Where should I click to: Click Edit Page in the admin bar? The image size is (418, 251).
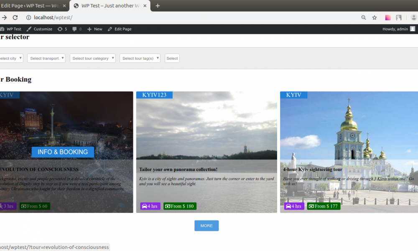120,29
